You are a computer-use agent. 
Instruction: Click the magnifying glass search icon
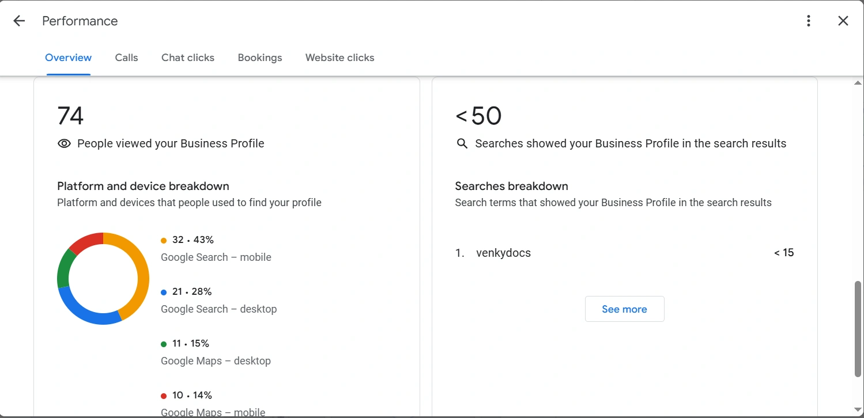pyautogui.click(x=462, y=144)
